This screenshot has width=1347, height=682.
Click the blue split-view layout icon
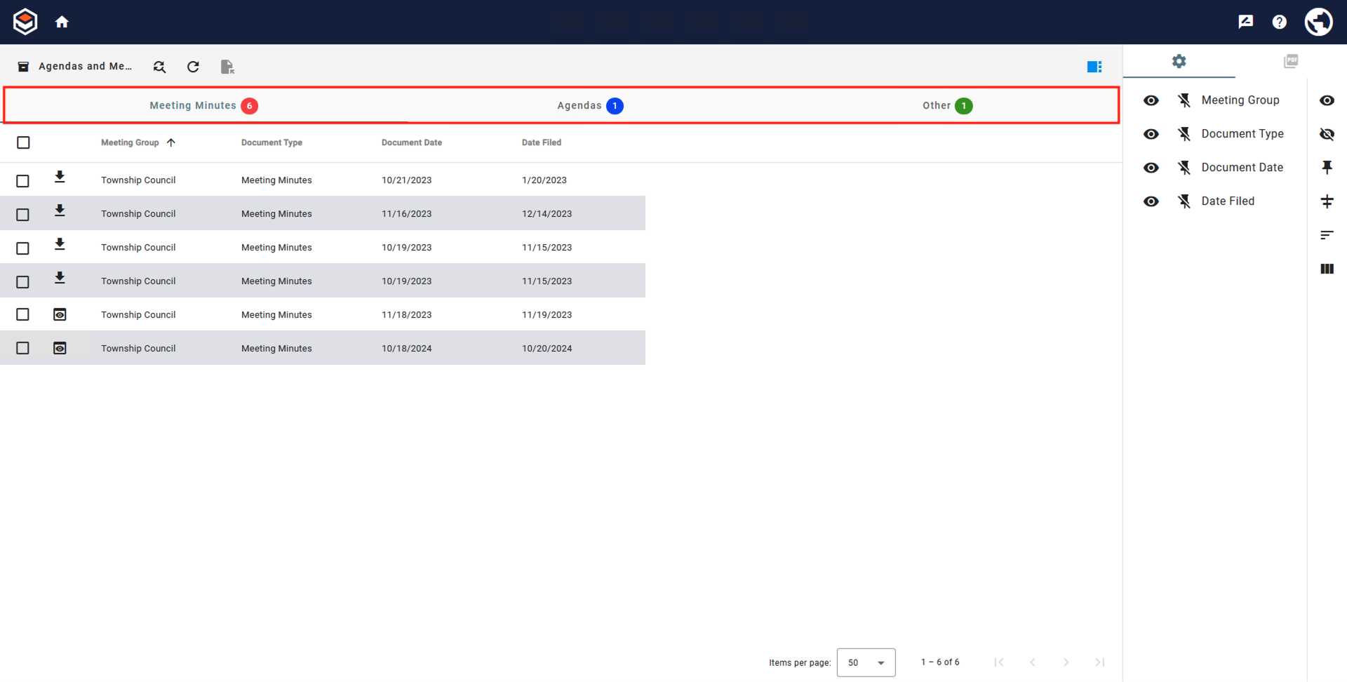pyautogui.click(x=1095, y=66)
